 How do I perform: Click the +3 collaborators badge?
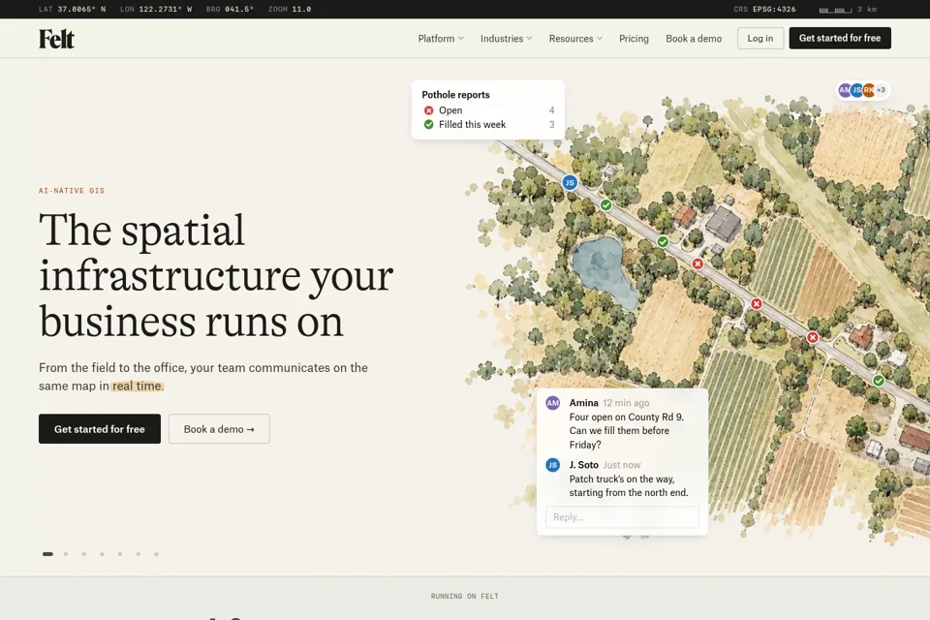tap(882, 90)
